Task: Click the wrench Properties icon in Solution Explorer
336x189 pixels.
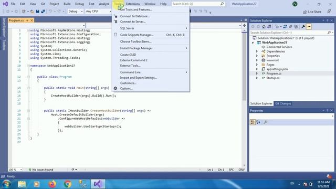Action: 303,27
